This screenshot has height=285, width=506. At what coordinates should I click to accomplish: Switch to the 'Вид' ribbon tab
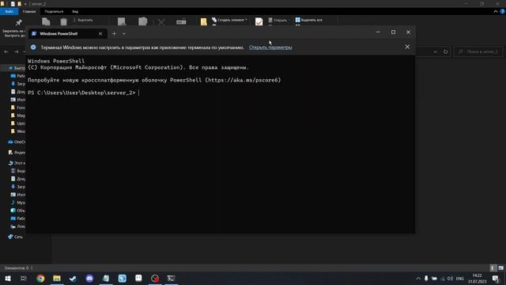75,11
